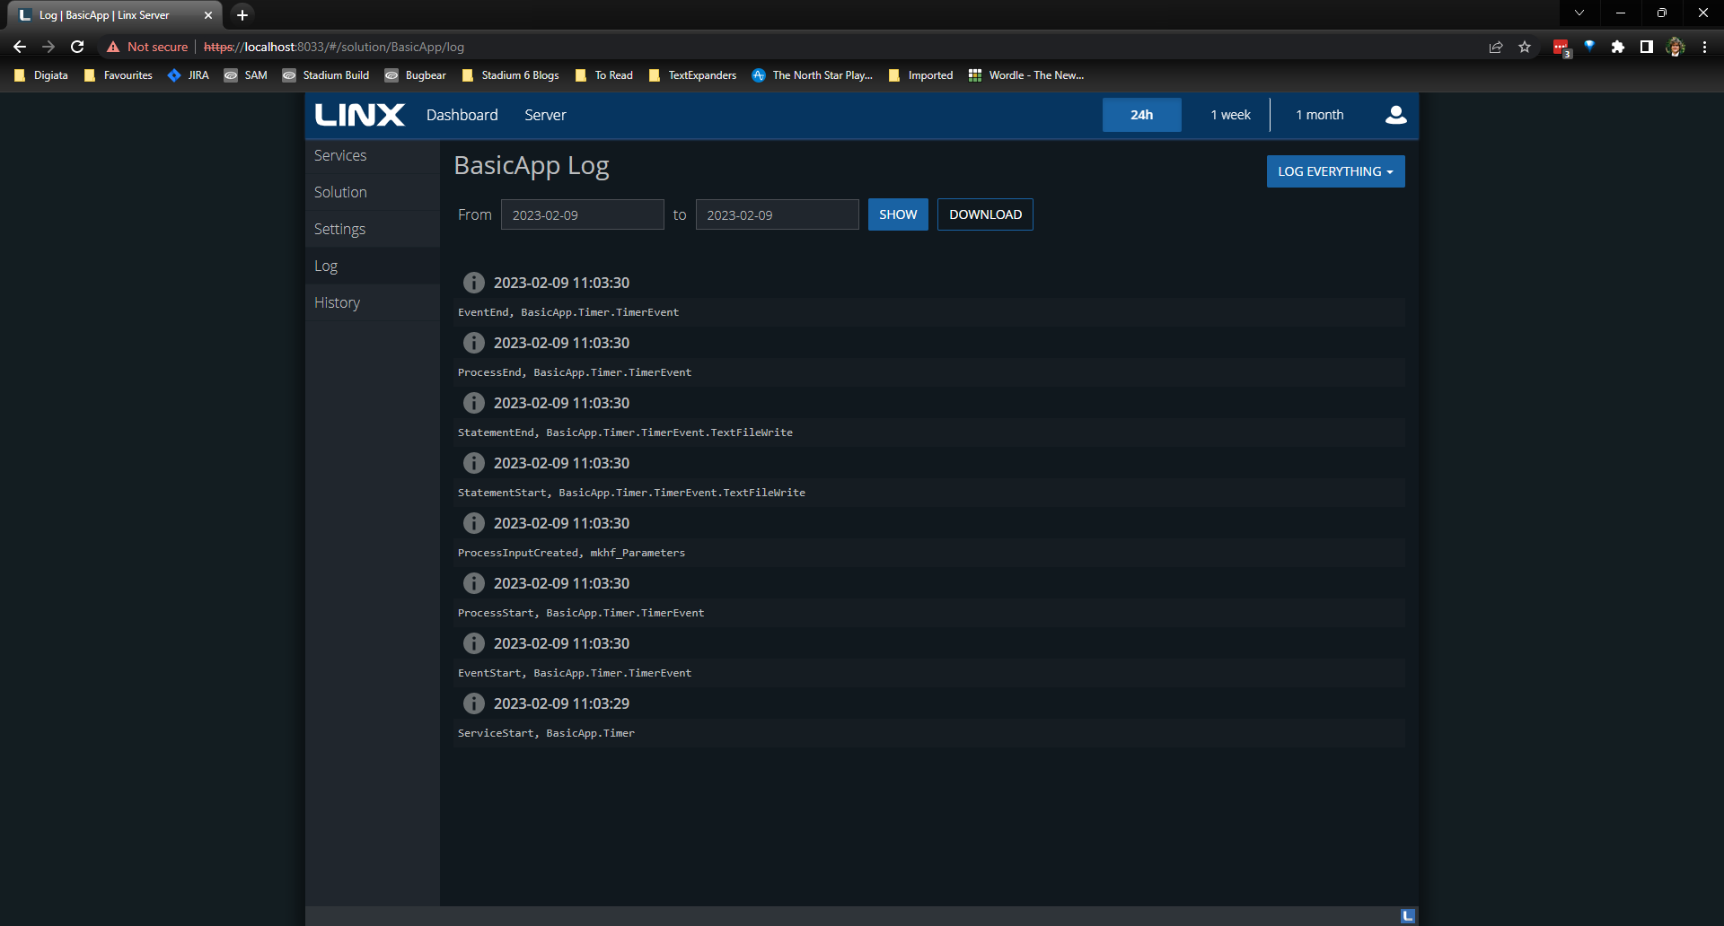The width and height of the screenshot is (1724, 926).
Task: Click the browser address bar URL
Action: point(334,47)
